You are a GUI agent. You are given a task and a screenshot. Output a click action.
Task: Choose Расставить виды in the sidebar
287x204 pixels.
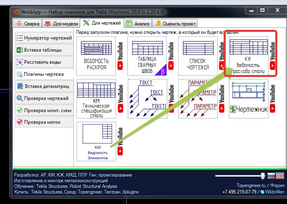44,62
